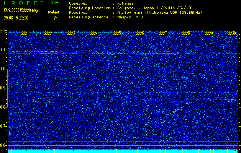Click the time marker 2221
Viewport: 241px width, 153px height.
[x=25, y=33]
